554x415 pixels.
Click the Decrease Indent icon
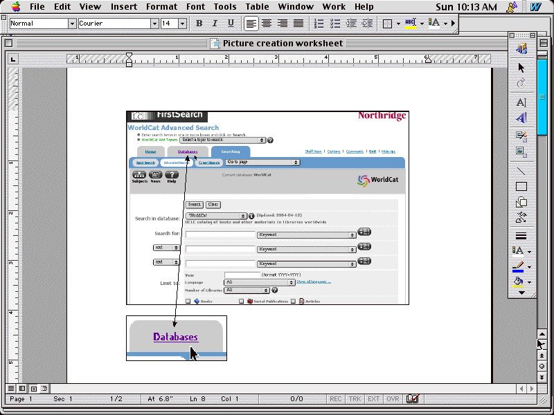[x=351, y=24]
